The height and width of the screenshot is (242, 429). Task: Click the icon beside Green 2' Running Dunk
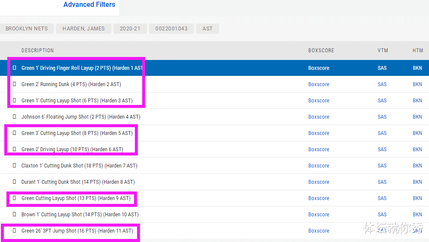coord(15,84)
